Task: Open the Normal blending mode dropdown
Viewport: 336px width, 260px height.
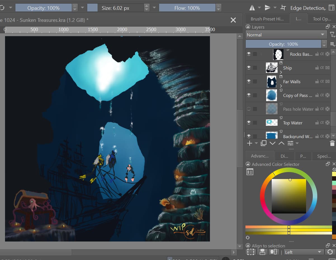Action: tap(286, 35)
